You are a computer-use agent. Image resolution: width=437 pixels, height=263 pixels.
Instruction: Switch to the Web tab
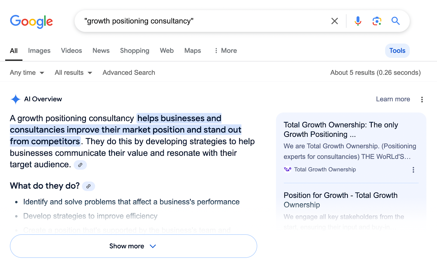pos(167,51)
